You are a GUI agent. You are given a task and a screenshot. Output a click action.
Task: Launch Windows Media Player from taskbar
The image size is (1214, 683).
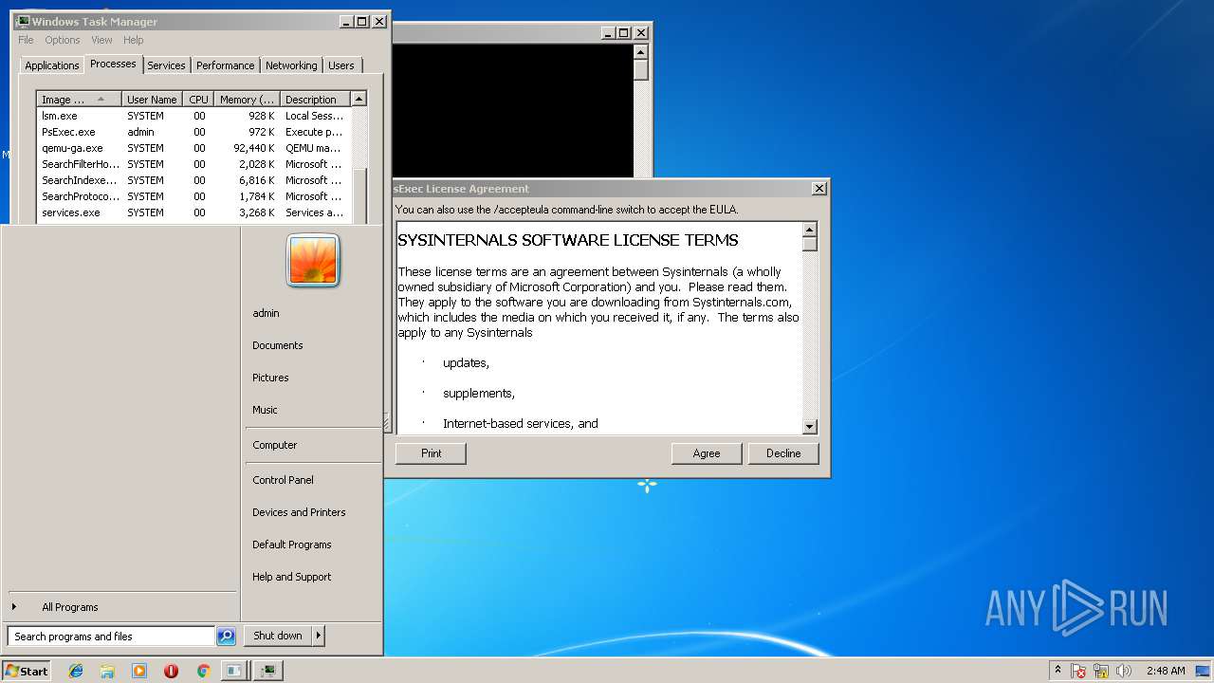(139, 671)
